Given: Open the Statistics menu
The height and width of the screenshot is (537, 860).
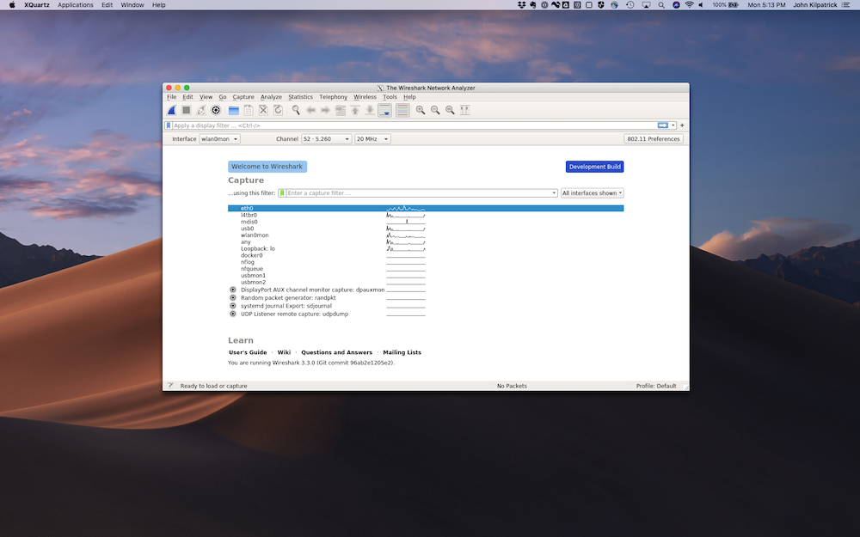Looking at the screenshot, I should (x=300, y=97).
